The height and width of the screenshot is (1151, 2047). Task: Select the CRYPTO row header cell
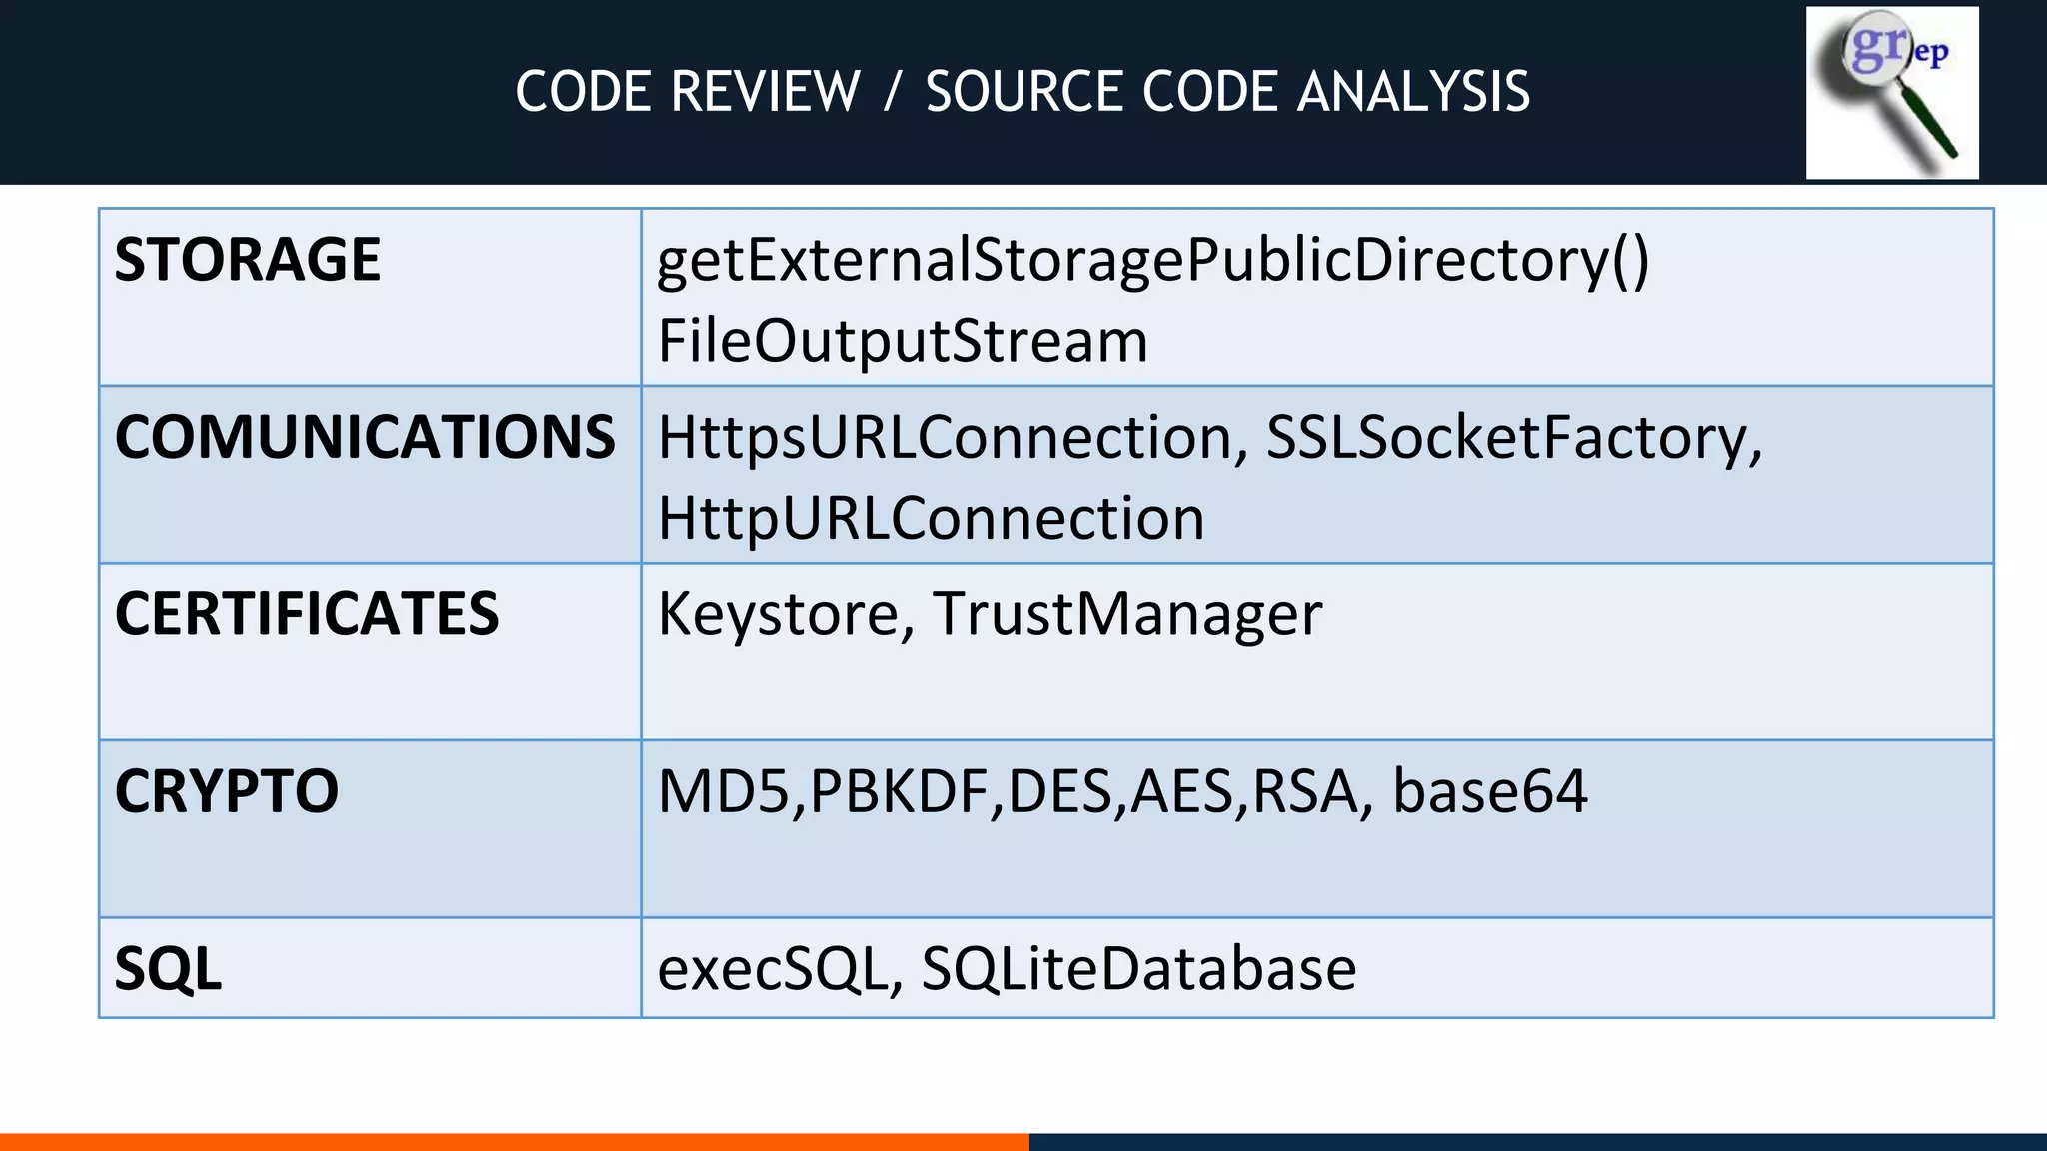tap(227, 791)
